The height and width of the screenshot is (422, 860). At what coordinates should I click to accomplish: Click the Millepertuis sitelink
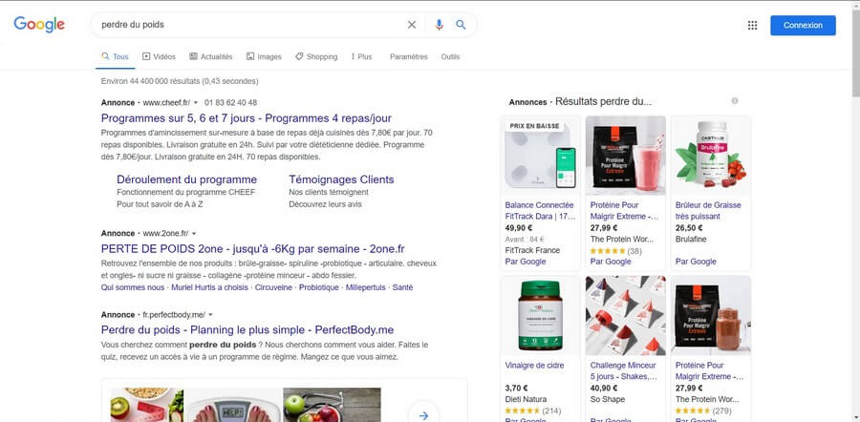pos(366,287)
